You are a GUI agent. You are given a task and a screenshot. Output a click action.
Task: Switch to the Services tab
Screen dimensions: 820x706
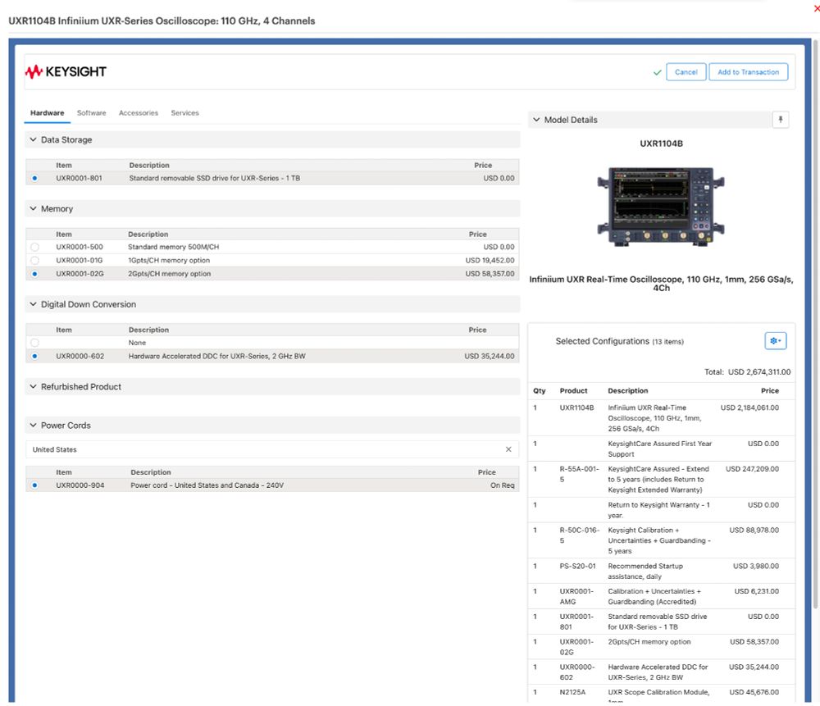[x=185, y=113]
